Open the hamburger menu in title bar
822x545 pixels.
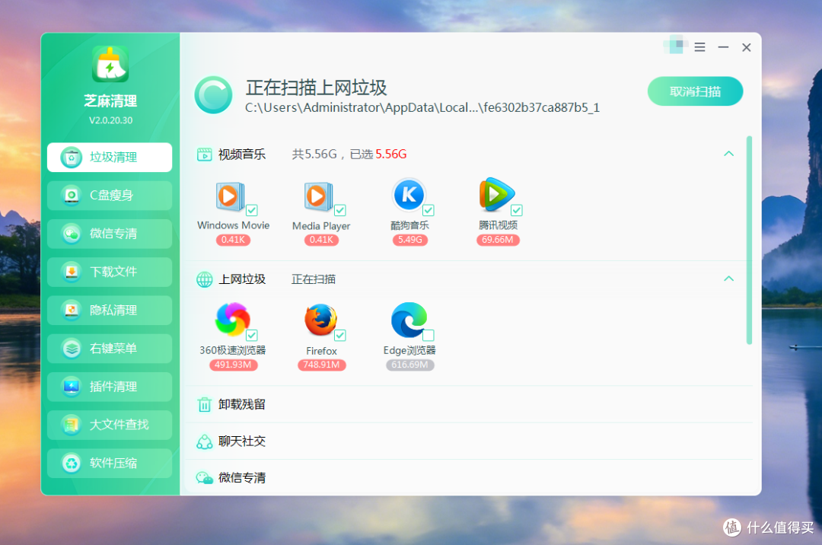(x=700, y=47)
